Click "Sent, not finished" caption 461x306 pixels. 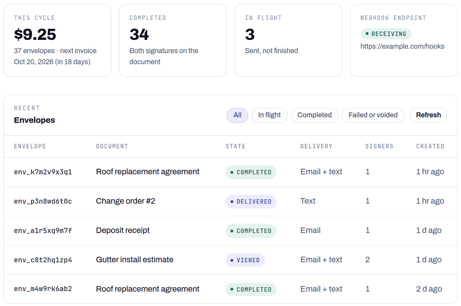click(272, 51)
